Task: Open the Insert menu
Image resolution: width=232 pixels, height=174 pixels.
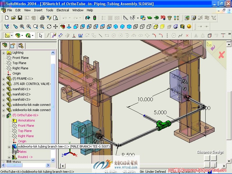Action: click(38, 10)
